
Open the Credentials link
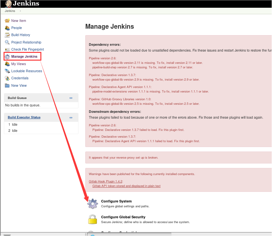(x=20, y=78)
